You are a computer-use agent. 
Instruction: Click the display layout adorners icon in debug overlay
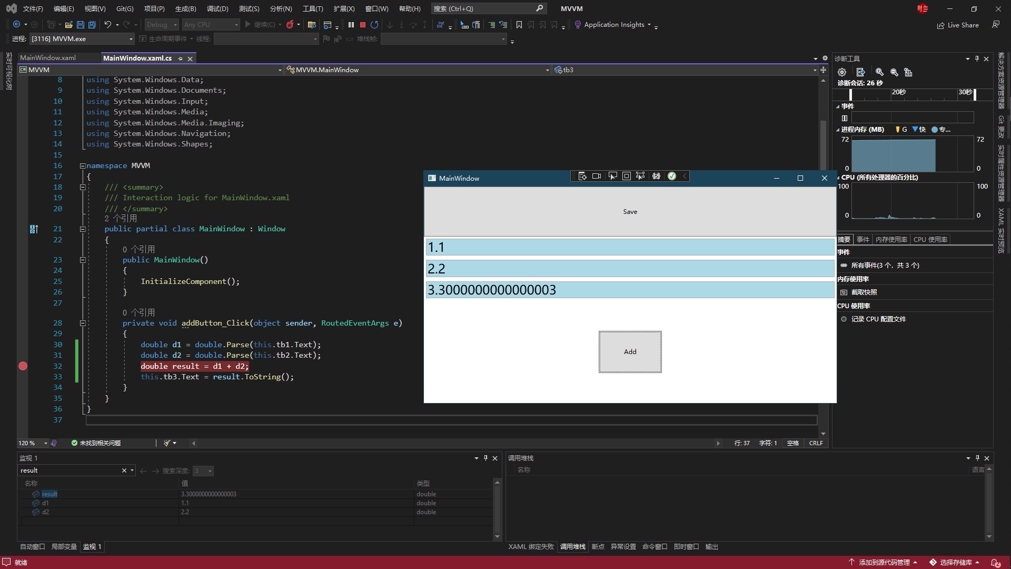pyautogui.click(x=627, y=176)
